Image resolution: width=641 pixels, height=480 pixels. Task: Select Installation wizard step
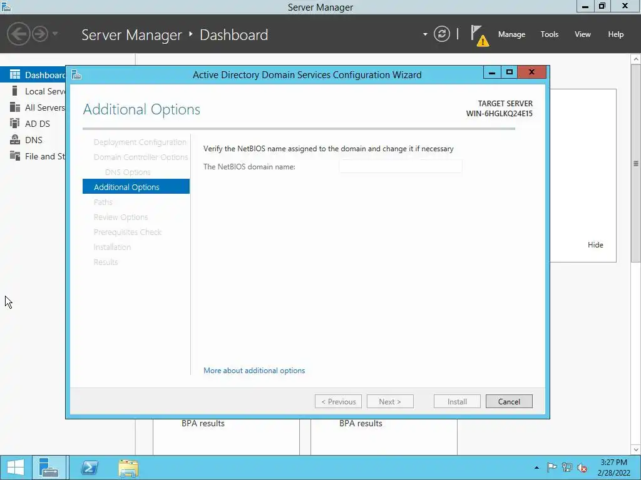[112, 247]
